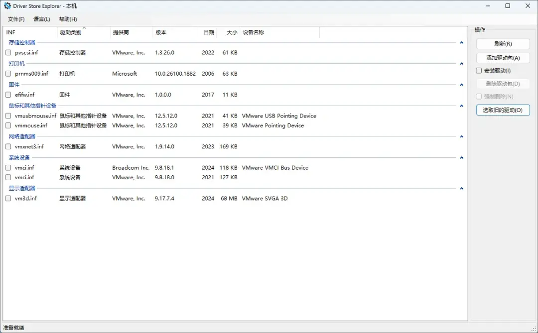Click the vmxnet3.inf file name

(x=29, y=146)
